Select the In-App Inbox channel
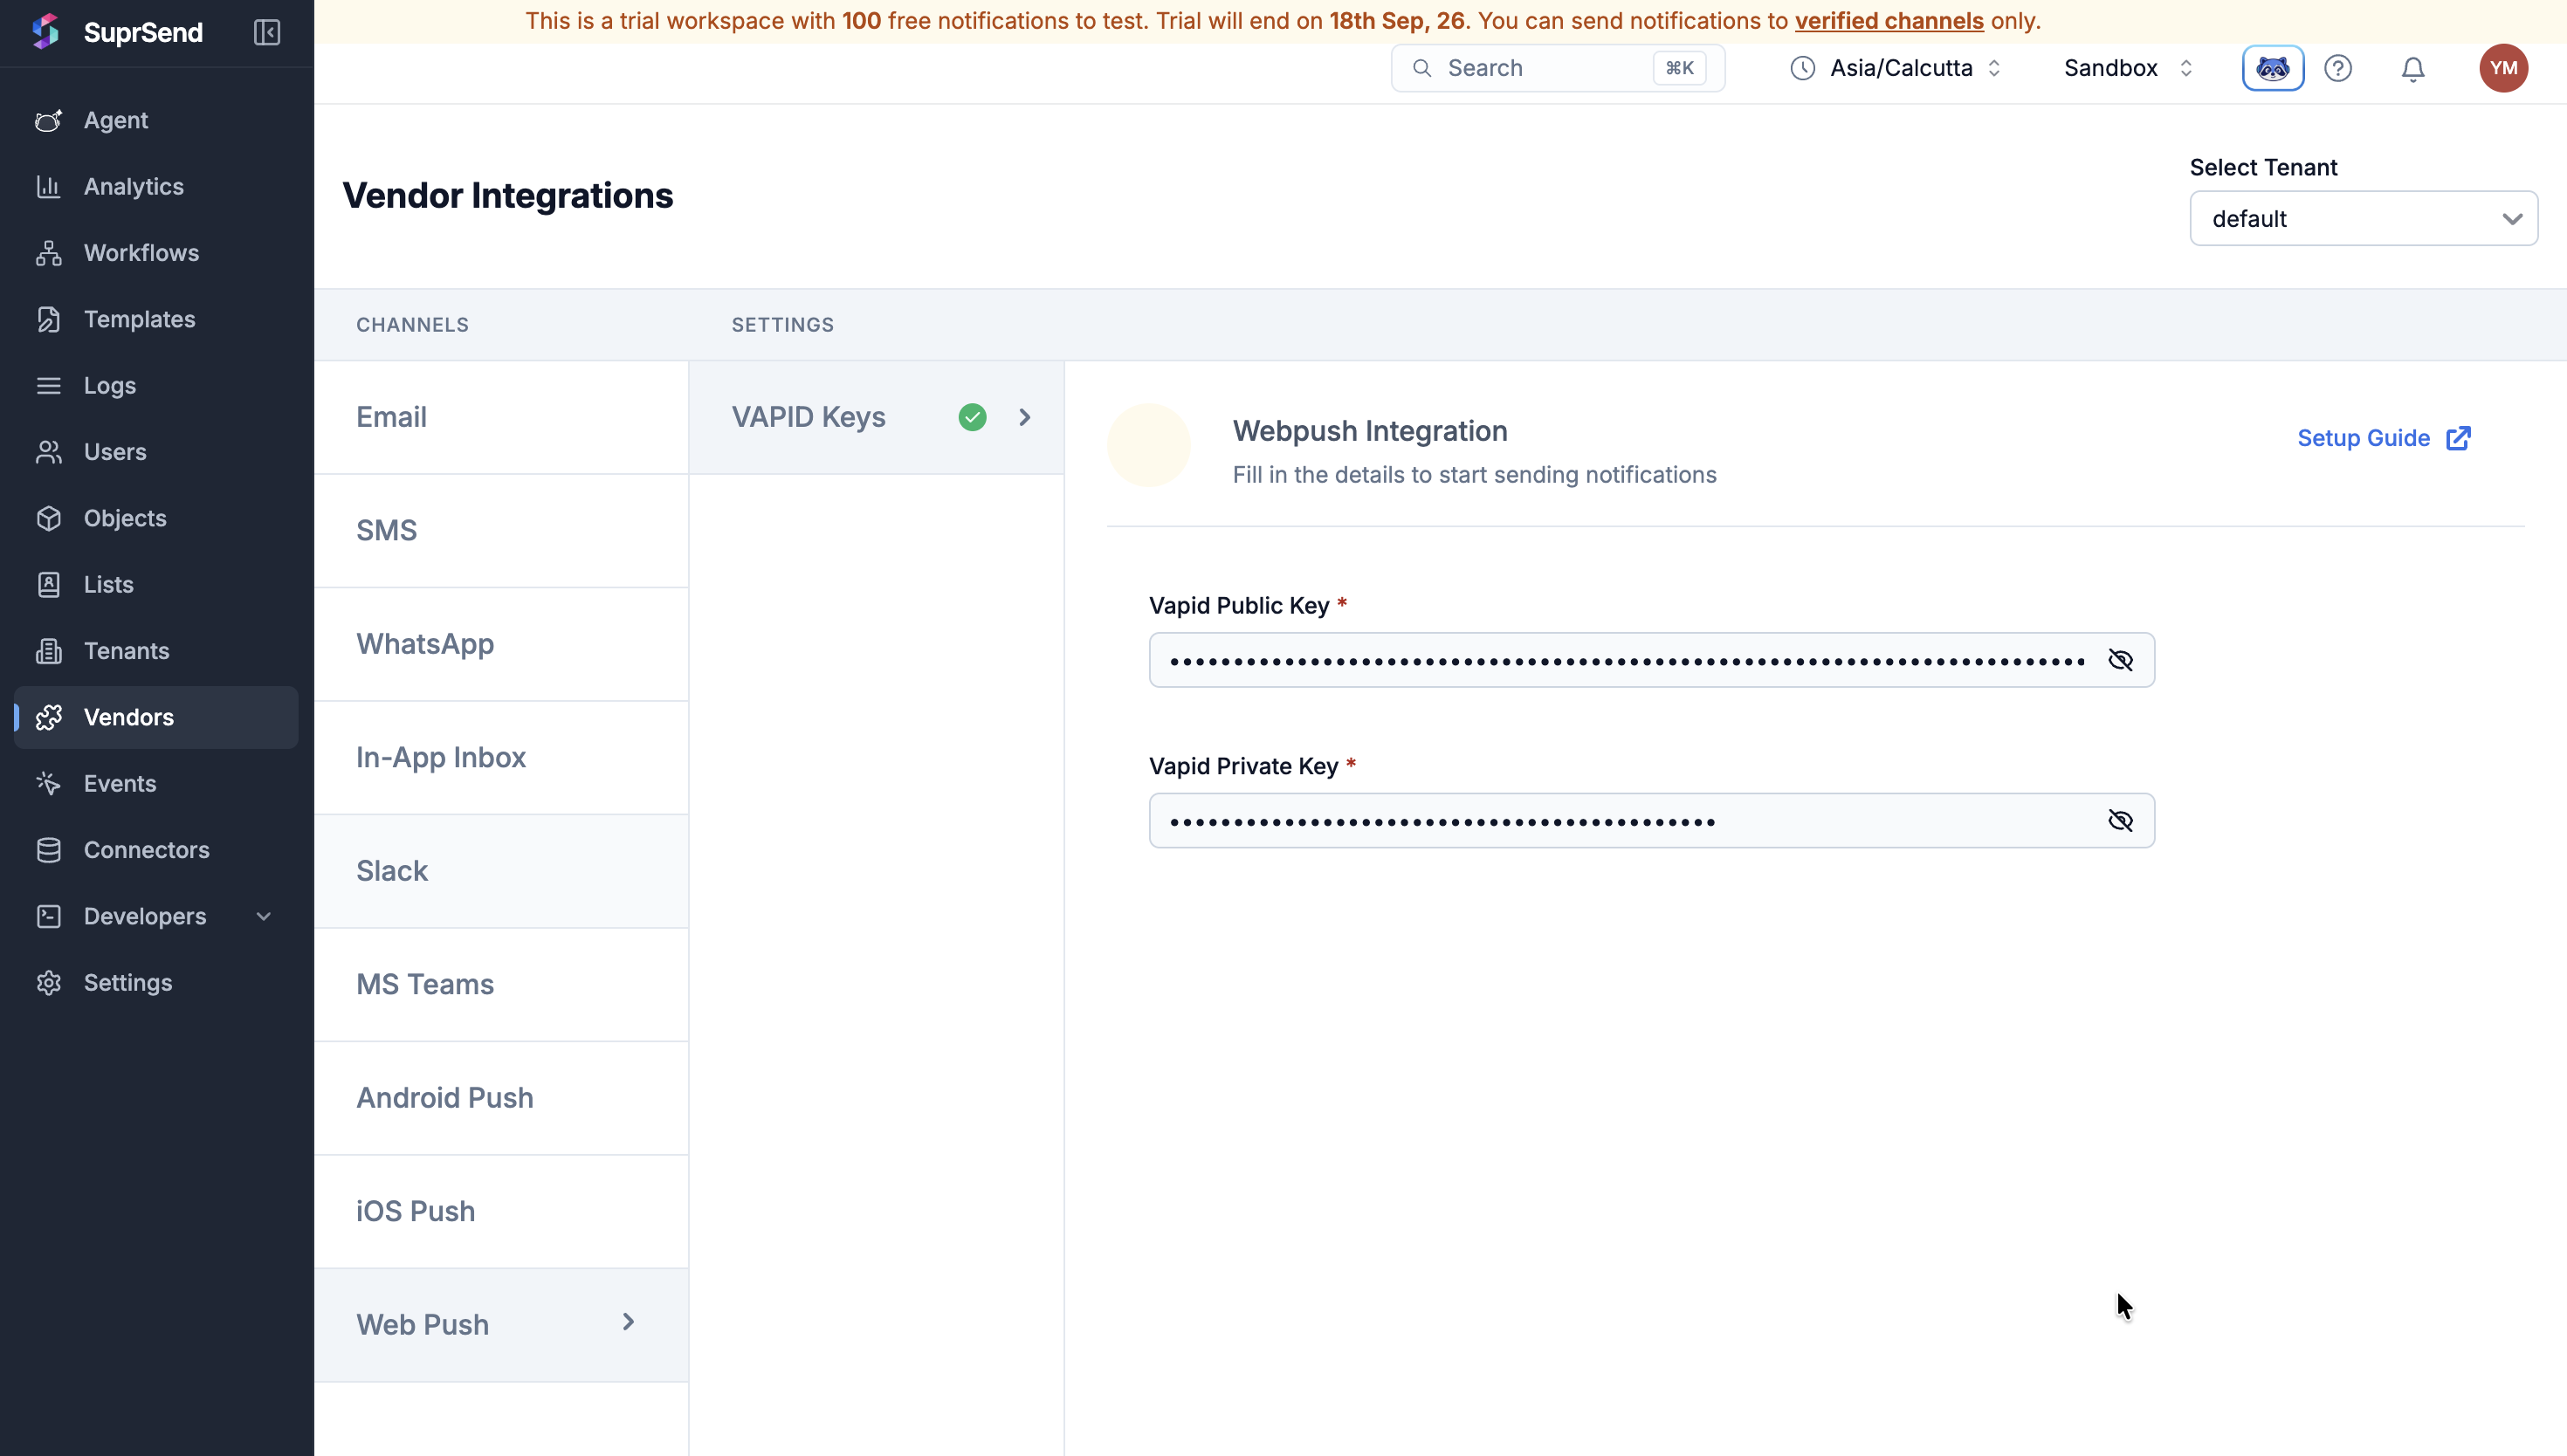This screenshot has height=1456, width=2567. click(x=501, y=757)
